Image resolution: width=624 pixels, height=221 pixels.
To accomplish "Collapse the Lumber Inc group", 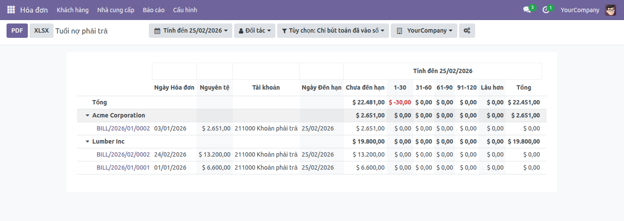I will (x=87, y=142).
